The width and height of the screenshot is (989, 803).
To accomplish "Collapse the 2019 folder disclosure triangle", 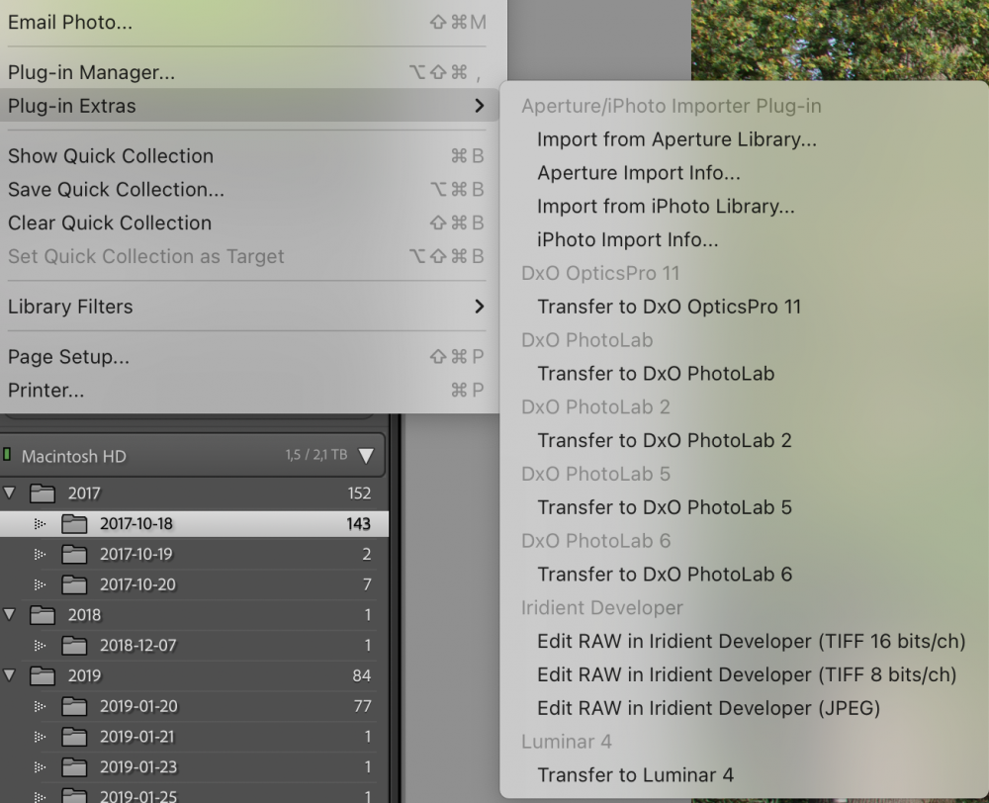I will pyautogui.click(x=10, y=675).
